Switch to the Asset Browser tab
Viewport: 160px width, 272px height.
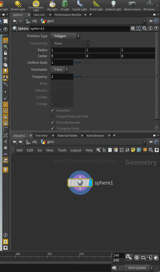point(95,136)
